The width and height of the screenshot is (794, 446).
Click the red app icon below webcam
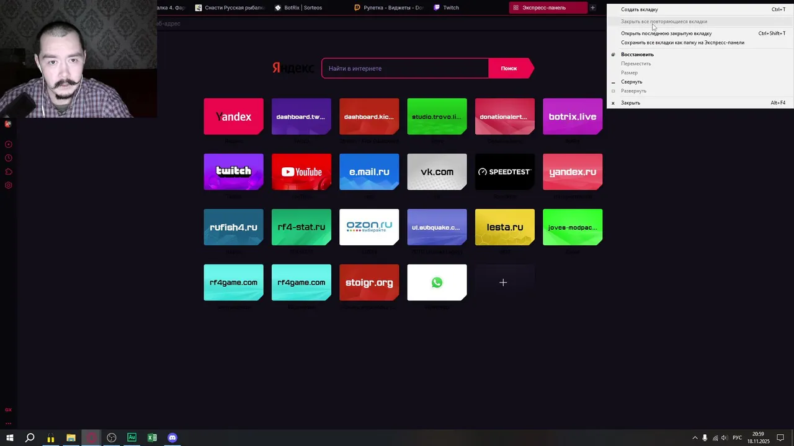click(7, 124)
